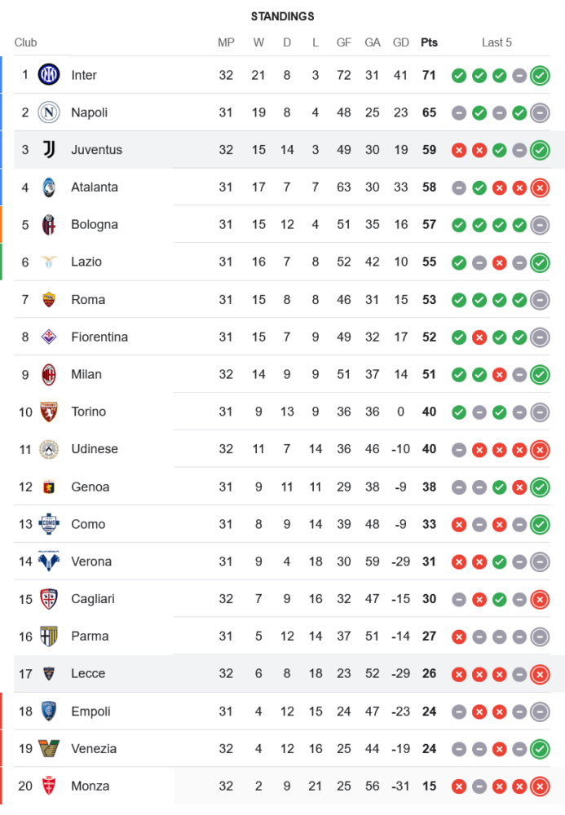The image size is (565, 815).
Task: Click the Napoli club crest icon
Action: pyautogui.click(x=49, y=112)
